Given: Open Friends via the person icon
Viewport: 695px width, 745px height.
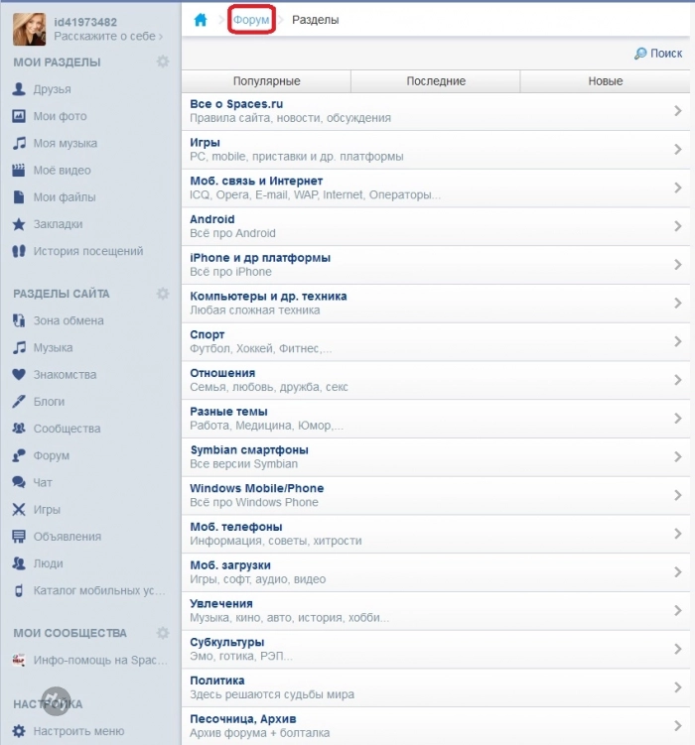Looking at the screenshot, I should click(x=18, y=89).
